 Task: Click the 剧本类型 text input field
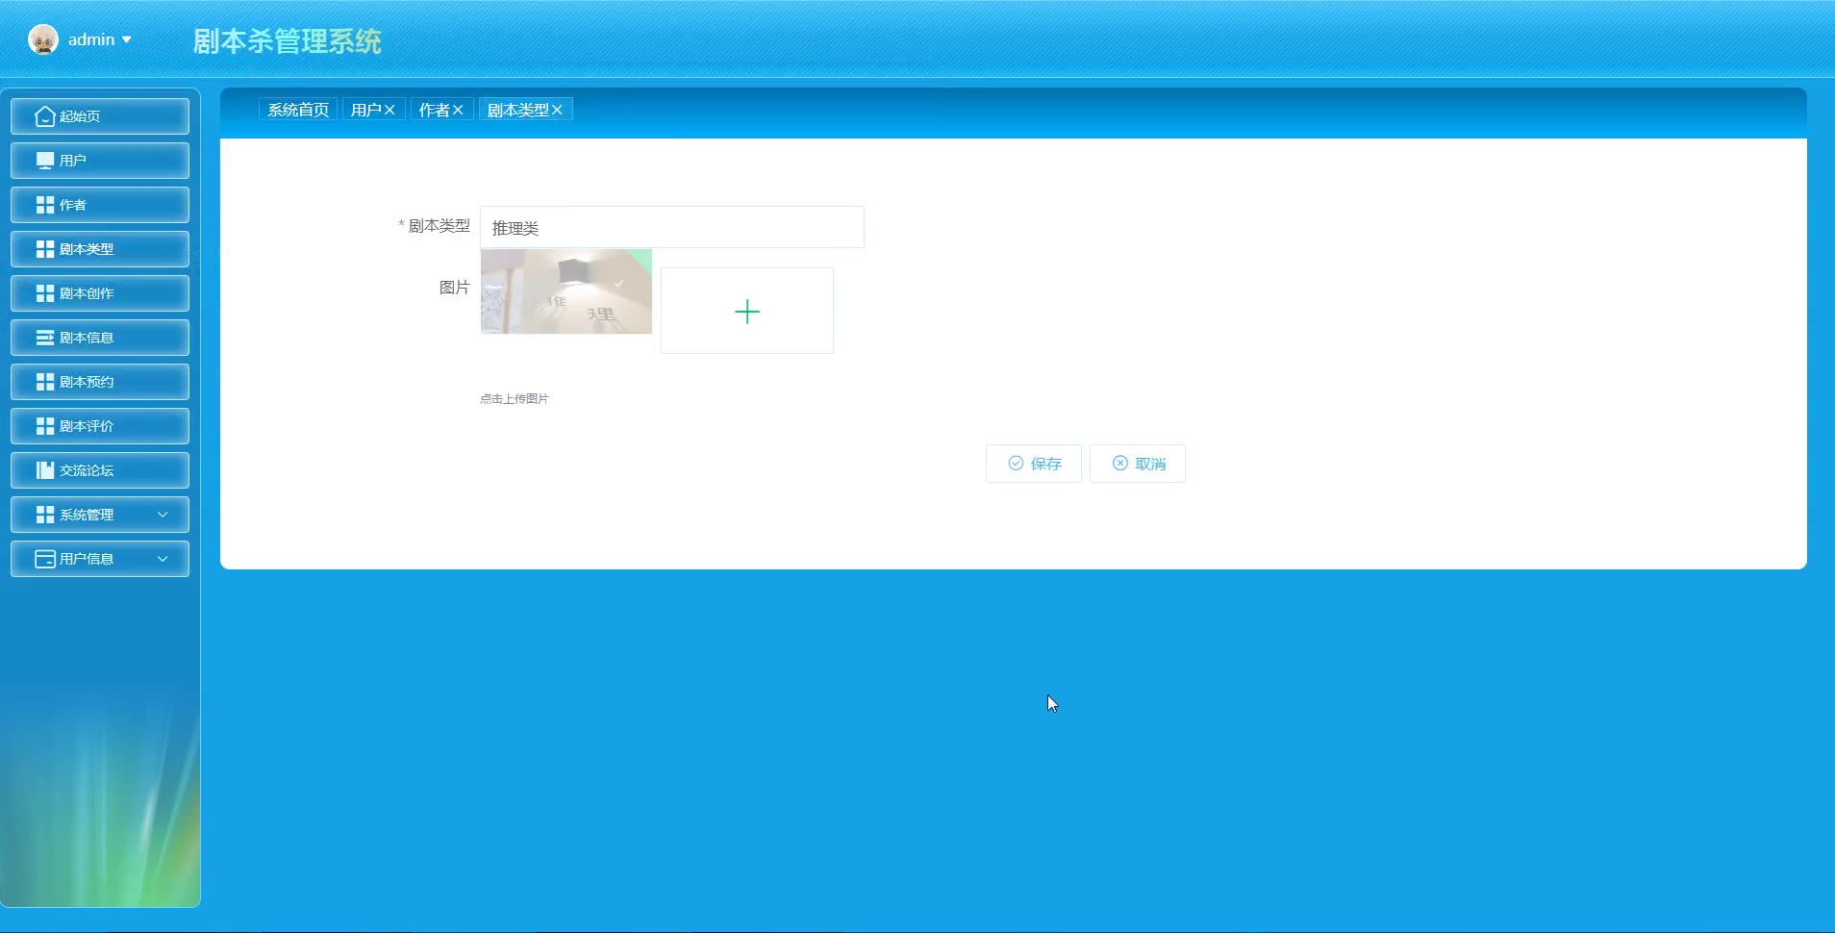(672, 227)
